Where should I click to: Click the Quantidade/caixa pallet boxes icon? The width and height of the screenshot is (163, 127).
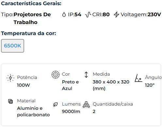point(86,105)
